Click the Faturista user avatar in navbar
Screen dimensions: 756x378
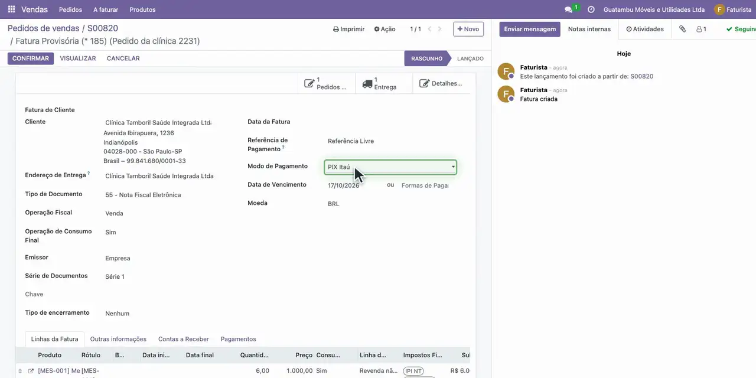point(719,9)
